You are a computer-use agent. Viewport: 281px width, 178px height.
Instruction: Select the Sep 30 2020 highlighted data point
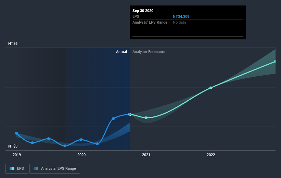pos(130,114)
